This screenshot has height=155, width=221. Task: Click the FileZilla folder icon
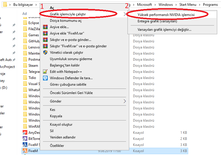25,29
